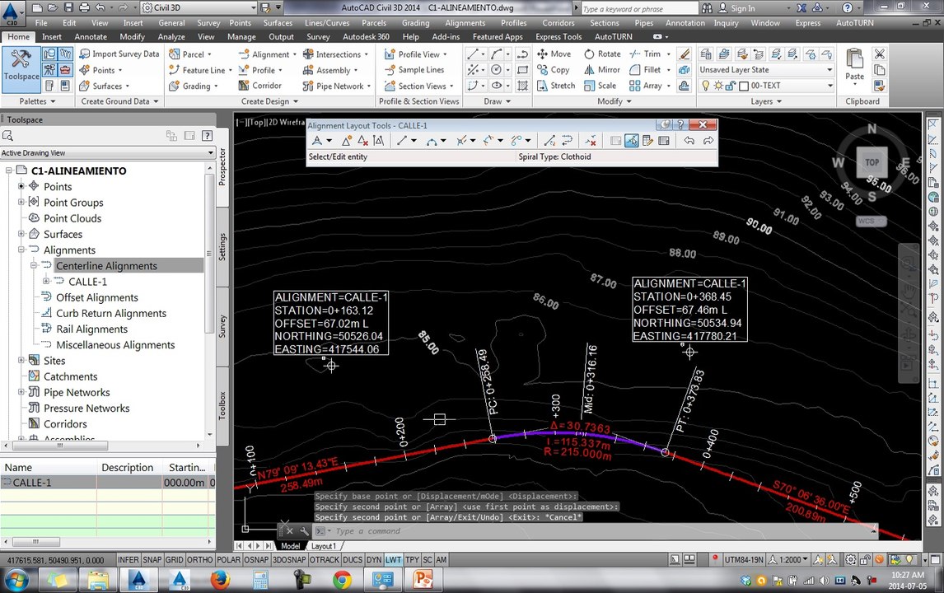Select the Scale tool

pyautogui.click(x=601, y=86)
